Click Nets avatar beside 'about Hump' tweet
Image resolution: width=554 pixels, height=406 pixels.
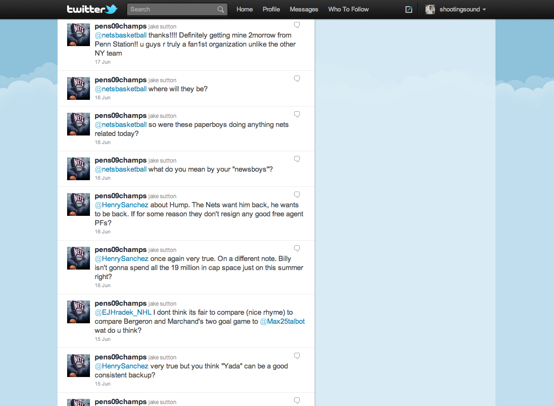pyautogui.click(x=79, y=204)
